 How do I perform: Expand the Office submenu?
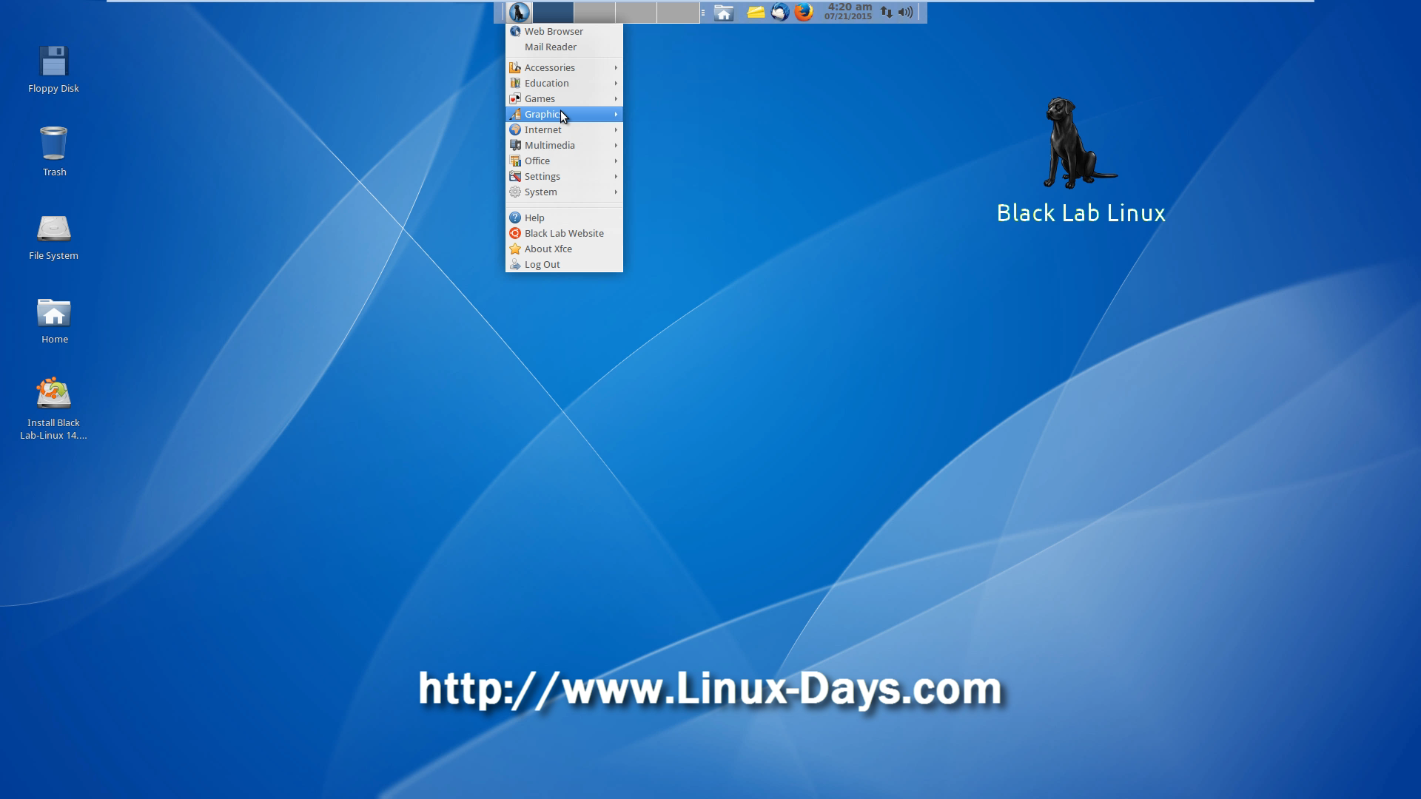click(564, 161)
